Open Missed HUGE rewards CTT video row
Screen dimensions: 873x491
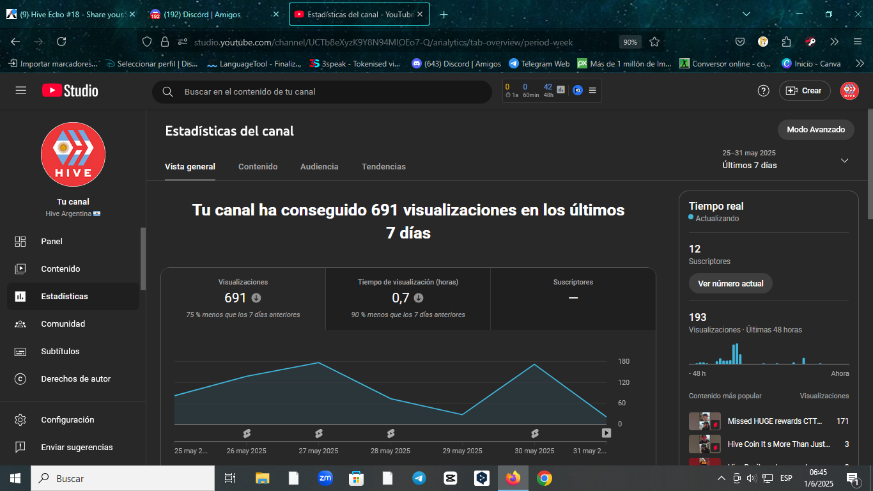click(769, 421)
